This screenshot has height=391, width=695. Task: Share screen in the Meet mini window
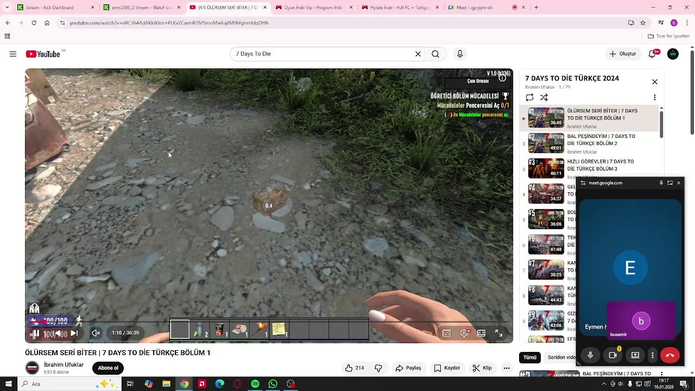coord(635,355)
